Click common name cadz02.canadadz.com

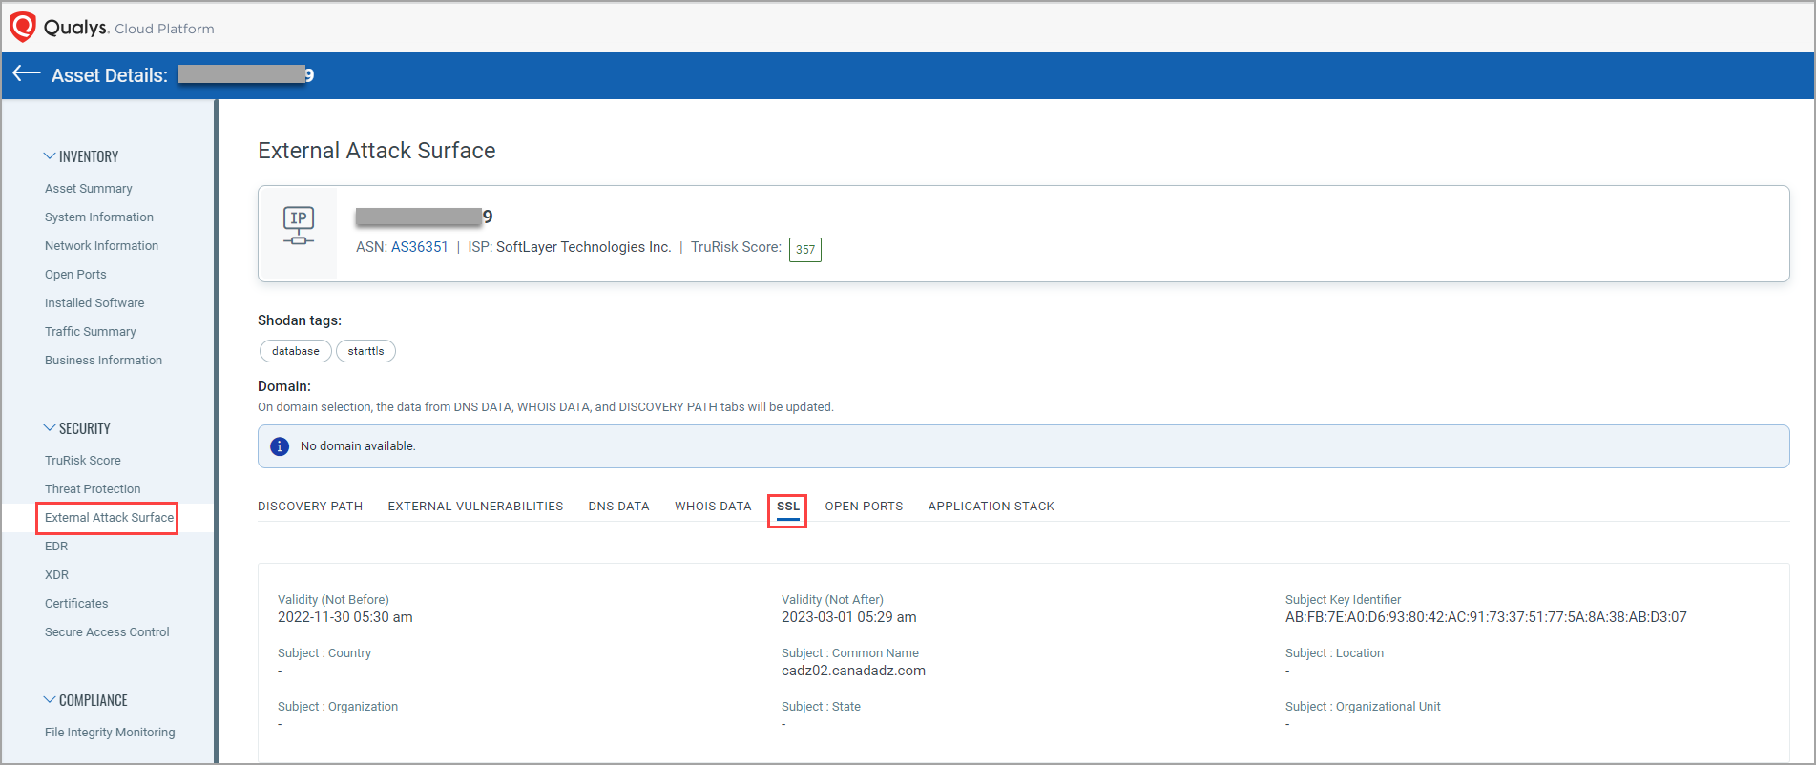click(x=853, y=671)
